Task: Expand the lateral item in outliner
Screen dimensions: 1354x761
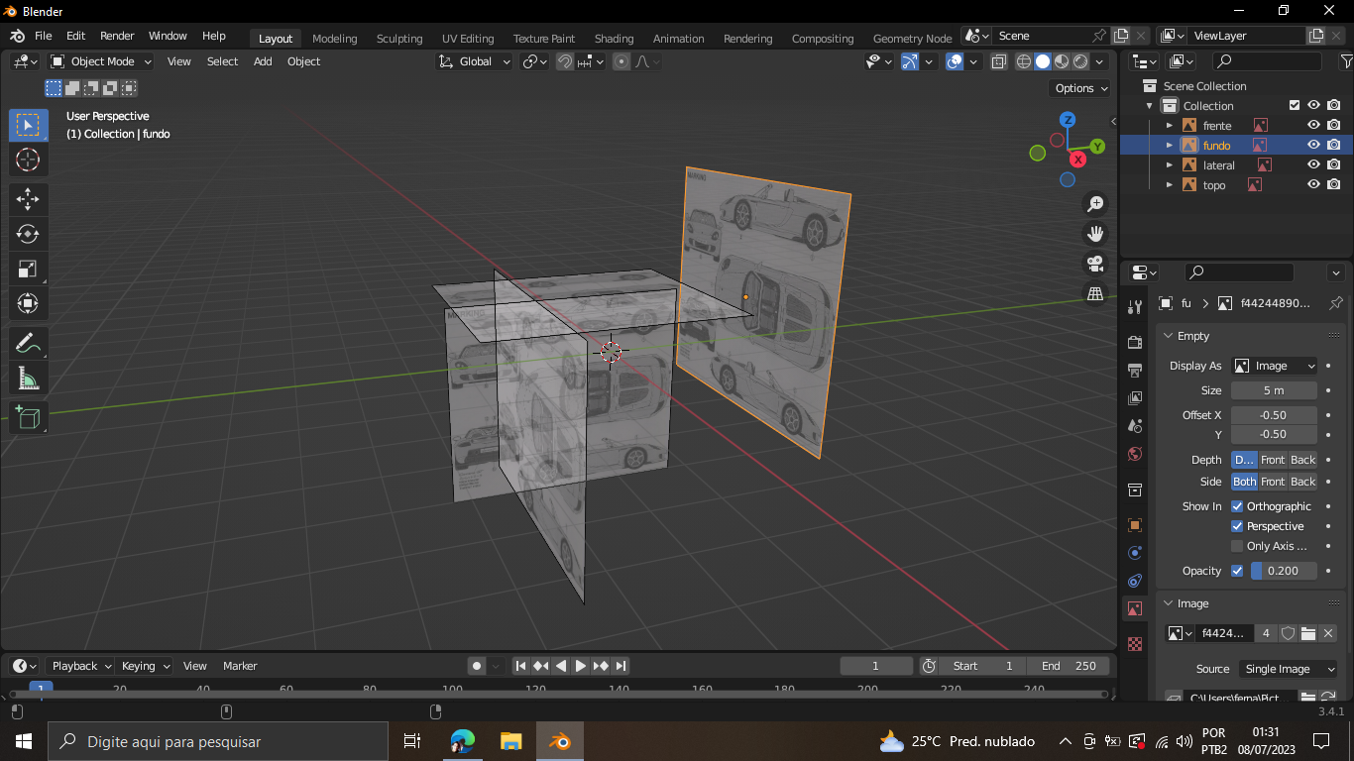Action: click(1170, 165)
